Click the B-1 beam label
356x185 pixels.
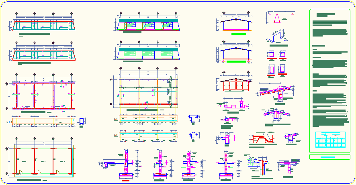116,119
